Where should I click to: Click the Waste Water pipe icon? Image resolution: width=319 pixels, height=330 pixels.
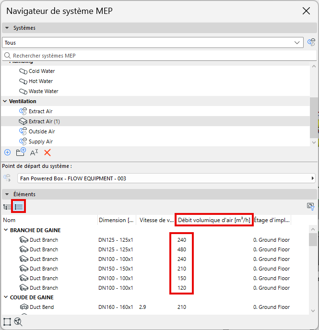[x=23, y=91]
